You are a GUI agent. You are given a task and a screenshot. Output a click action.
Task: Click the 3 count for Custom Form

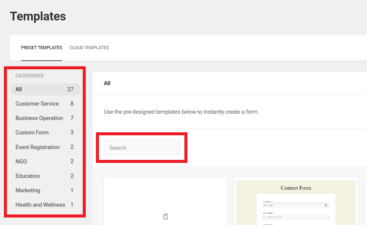tap(72, 133)
